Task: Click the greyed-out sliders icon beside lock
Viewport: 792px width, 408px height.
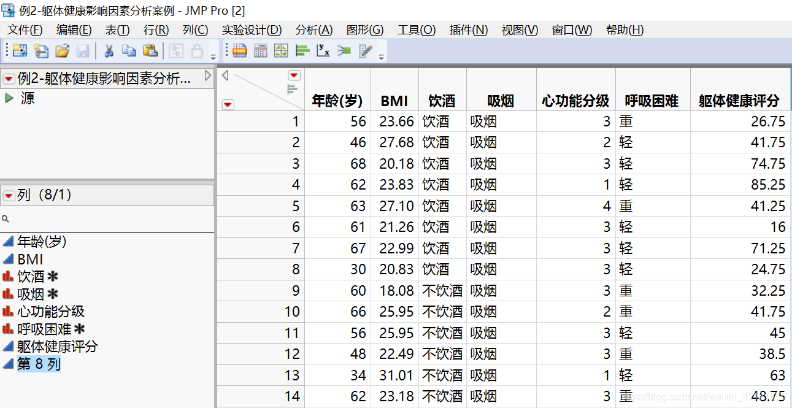Action: [176, 51]
